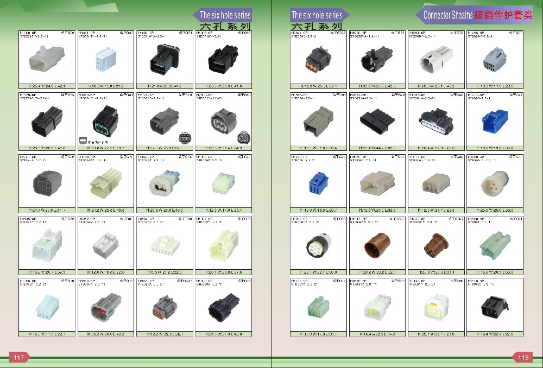Click the dimension label "H:13.3 W:17.6 L:23.5"
Image resolution: width=543 pixels, height=368 pixels.
click(495, 86)
